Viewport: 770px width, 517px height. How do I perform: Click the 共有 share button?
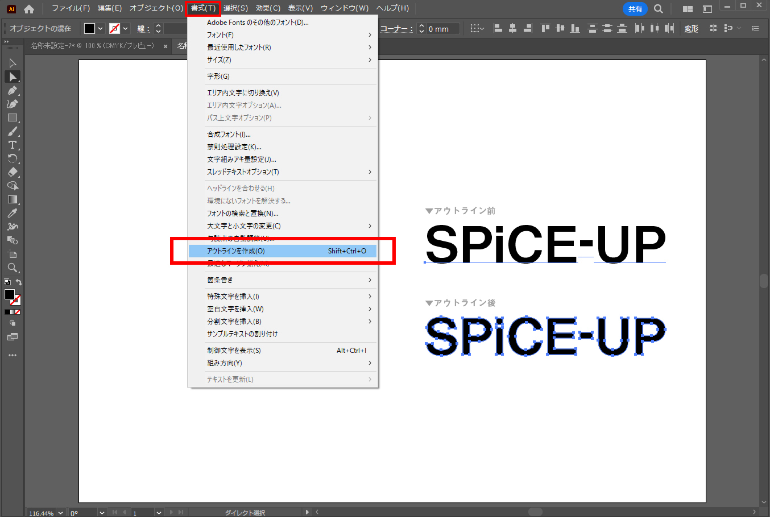[x=635, y=9]
